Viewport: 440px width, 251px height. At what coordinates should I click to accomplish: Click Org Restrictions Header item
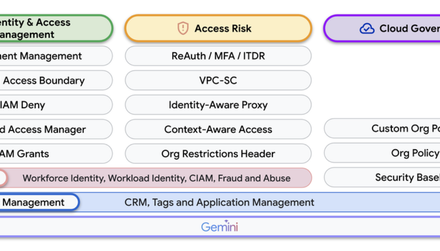218,154
